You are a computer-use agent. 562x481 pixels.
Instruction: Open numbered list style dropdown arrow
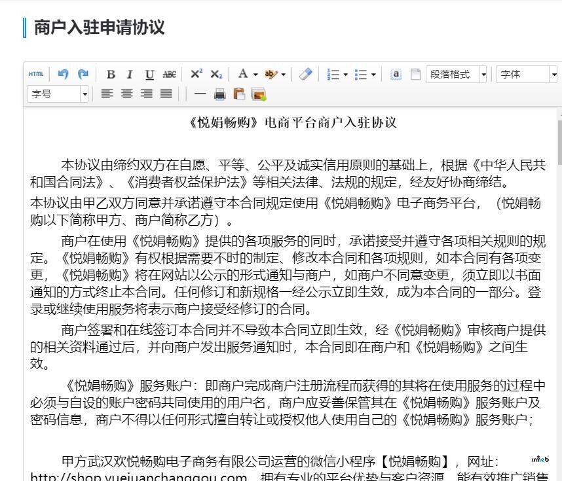pyautogui.click(x=345, y=75)
